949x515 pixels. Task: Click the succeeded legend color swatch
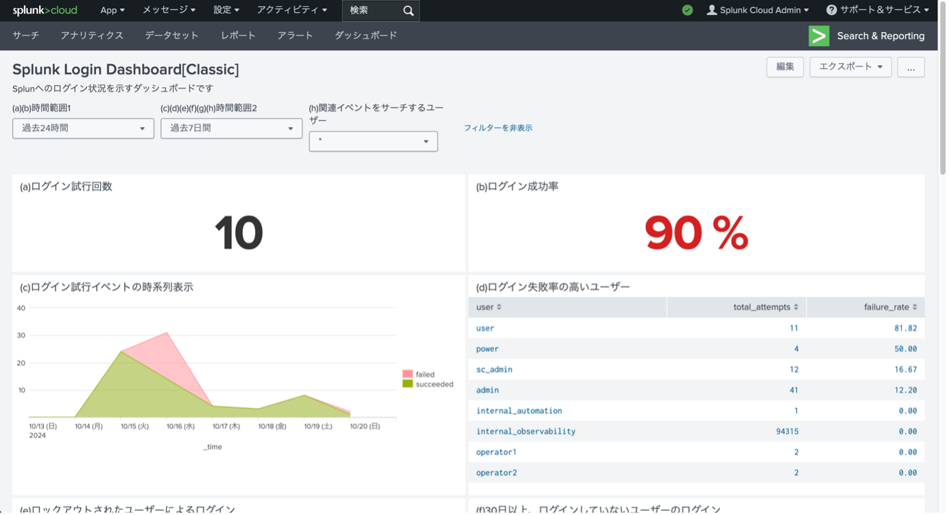pos(407,384)
